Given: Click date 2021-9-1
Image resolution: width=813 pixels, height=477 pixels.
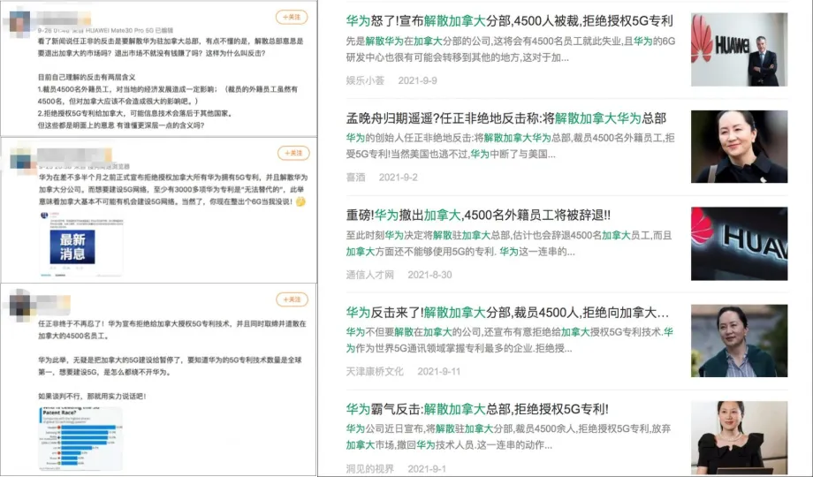Looking at the screenshot, I should coord(427,469).
